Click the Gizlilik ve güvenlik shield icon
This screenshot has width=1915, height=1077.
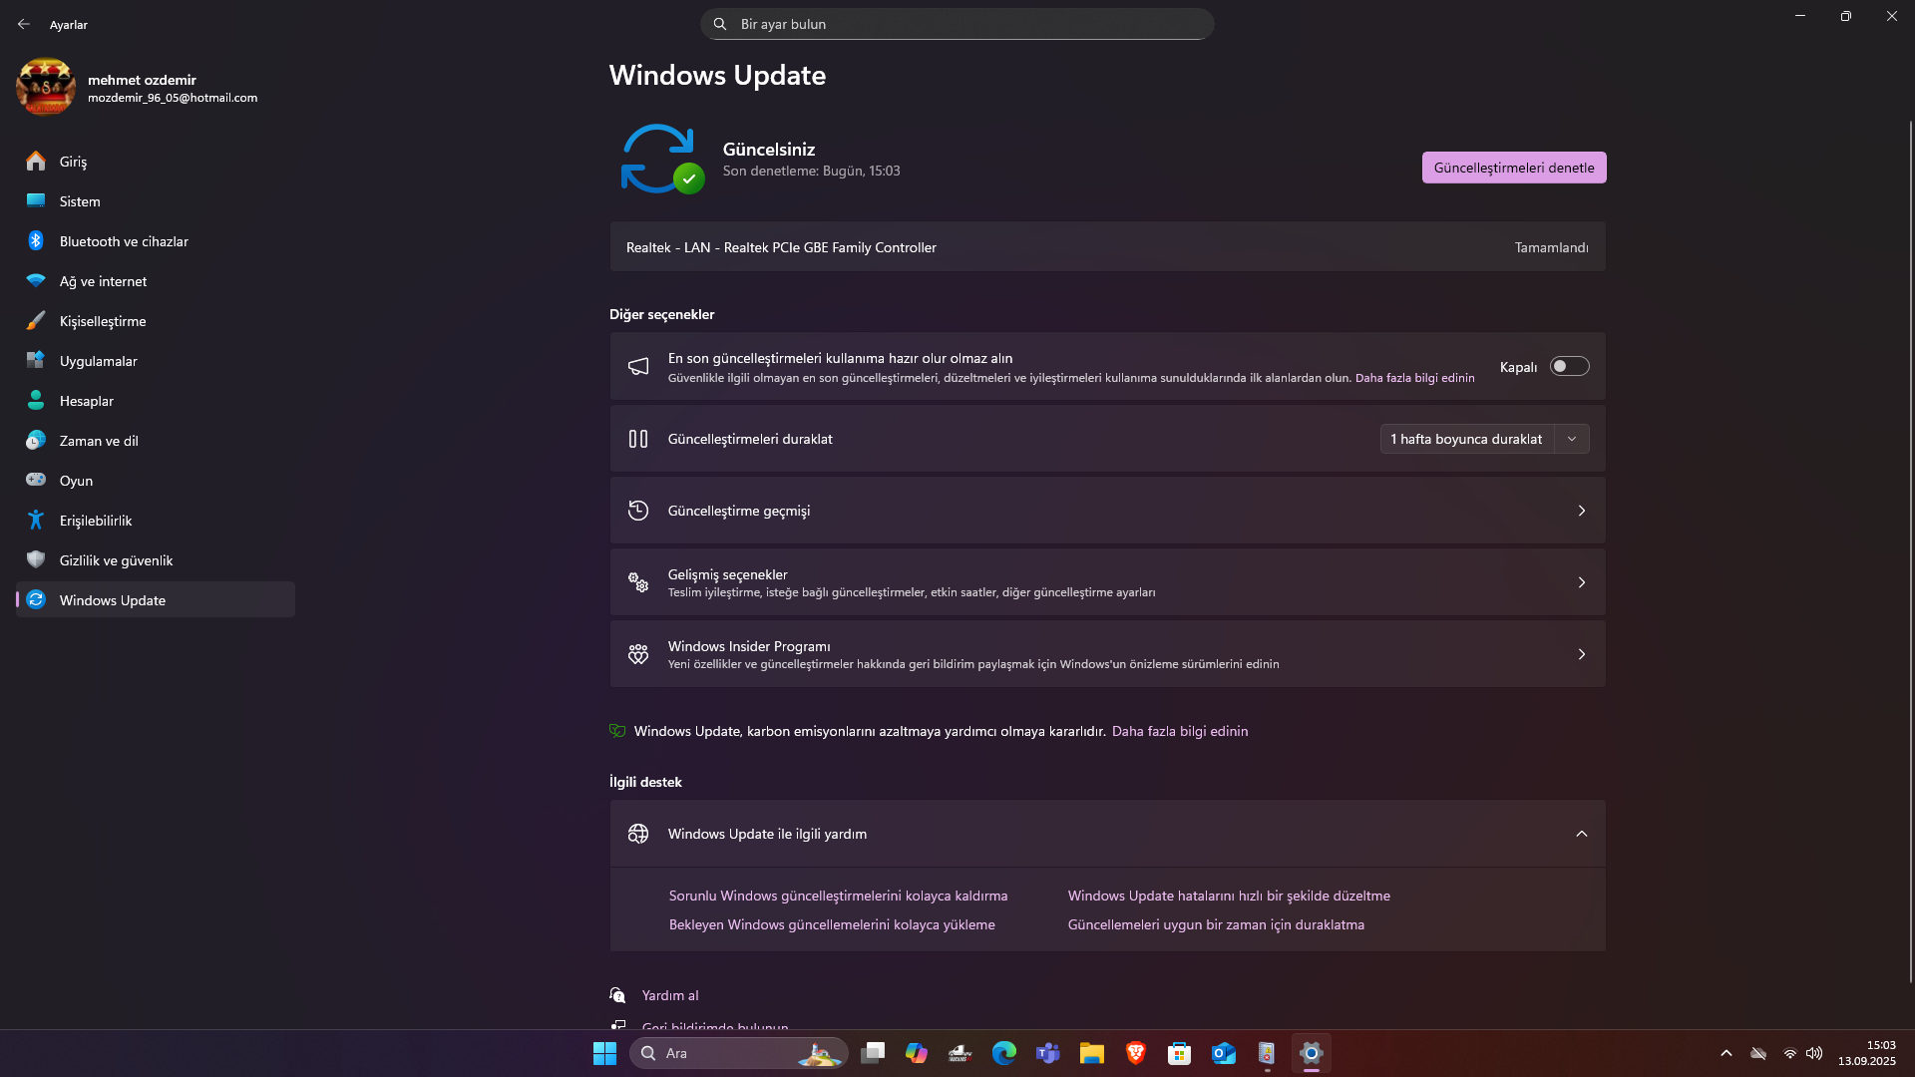click(x=36, y=560)
